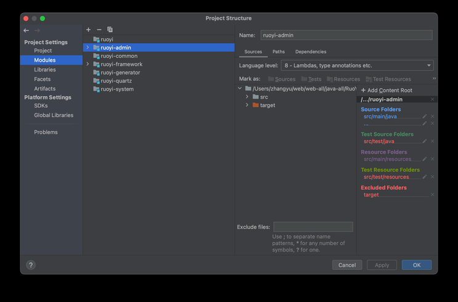458x302 pixels.
Task: Expand the ruoyi-admin module node
Action: click(88, 47)
